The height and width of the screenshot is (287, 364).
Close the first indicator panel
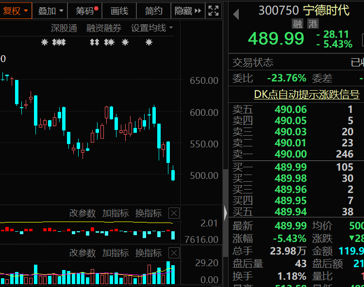(174, 213)
